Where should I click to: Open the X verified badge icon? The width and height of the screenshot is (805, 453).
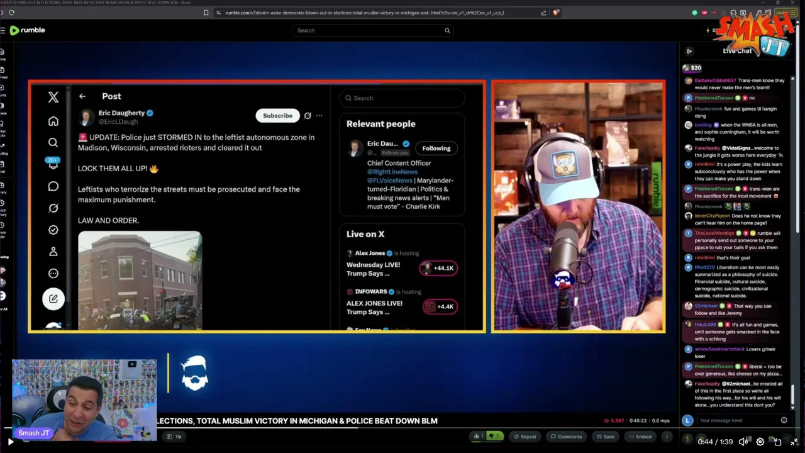[x=53, y=230]
